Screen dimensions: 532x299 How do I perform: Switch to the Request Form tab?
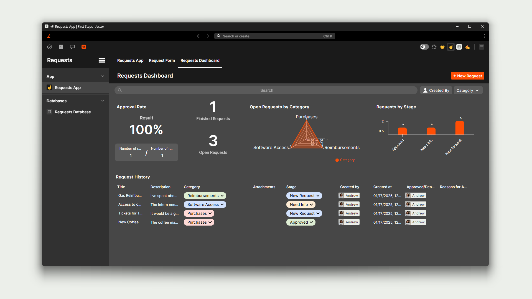click(162, 60)
